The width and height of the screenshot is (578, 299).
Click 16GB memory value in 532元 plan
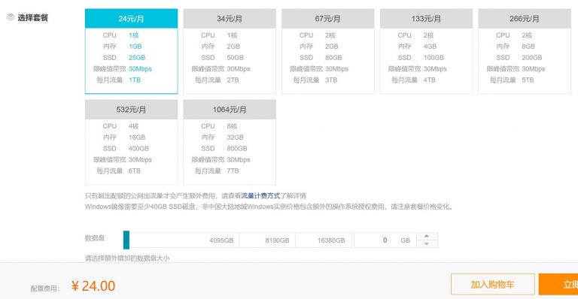tap(137, 137)
